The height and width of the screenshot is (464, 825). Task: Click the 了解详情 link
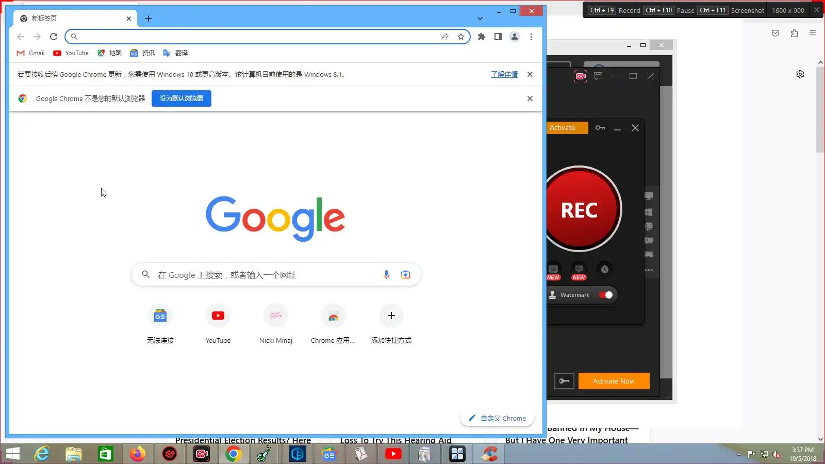click(504, 74)
